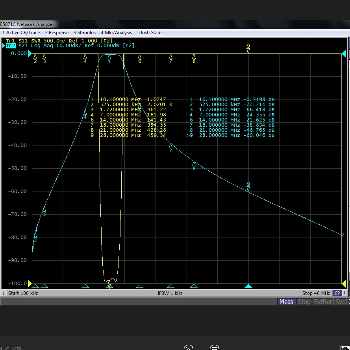Viewport: 350px width, 350px height.
Task: Open the Stimulus menu
Action: 85,33
